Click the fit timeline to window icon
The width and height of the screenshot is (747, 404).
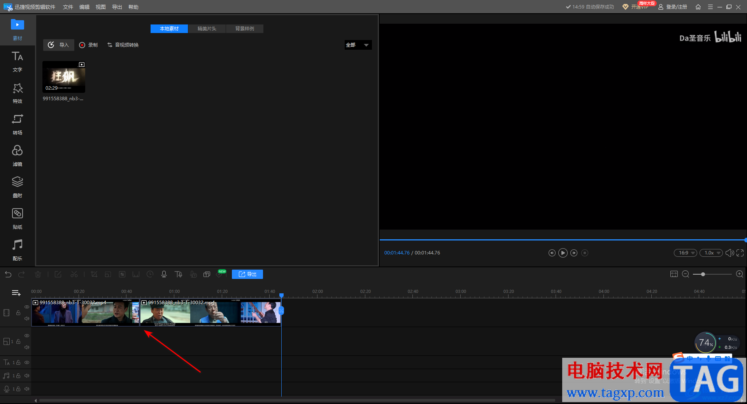click(674, 274)
